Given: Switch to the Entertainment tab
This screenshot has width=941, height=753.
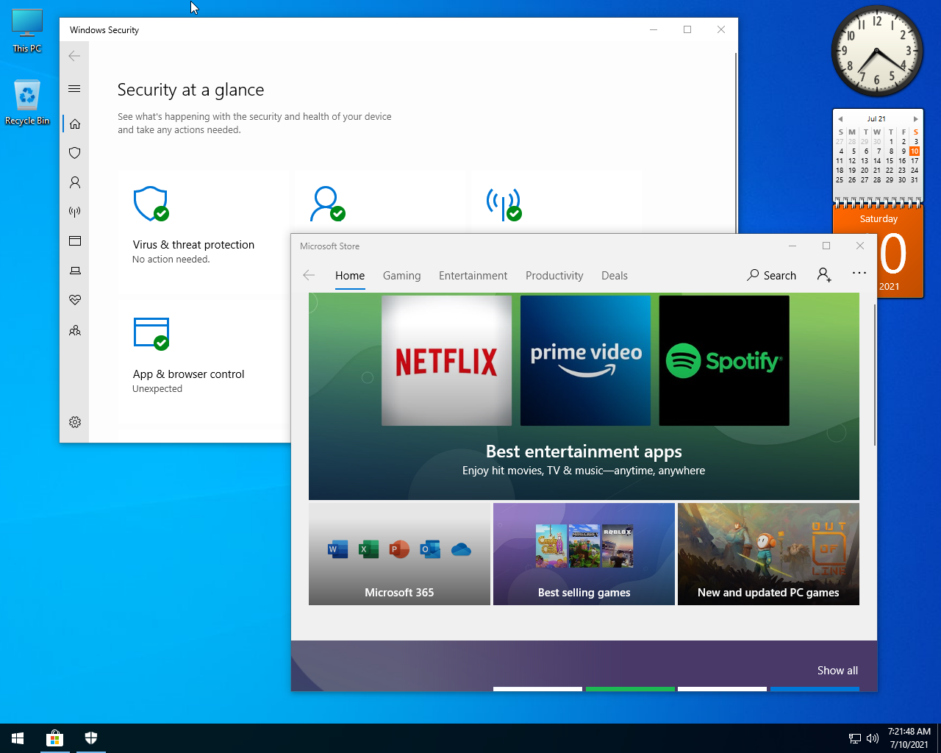Looking at the screenshot, I should (x=473, y=276).
